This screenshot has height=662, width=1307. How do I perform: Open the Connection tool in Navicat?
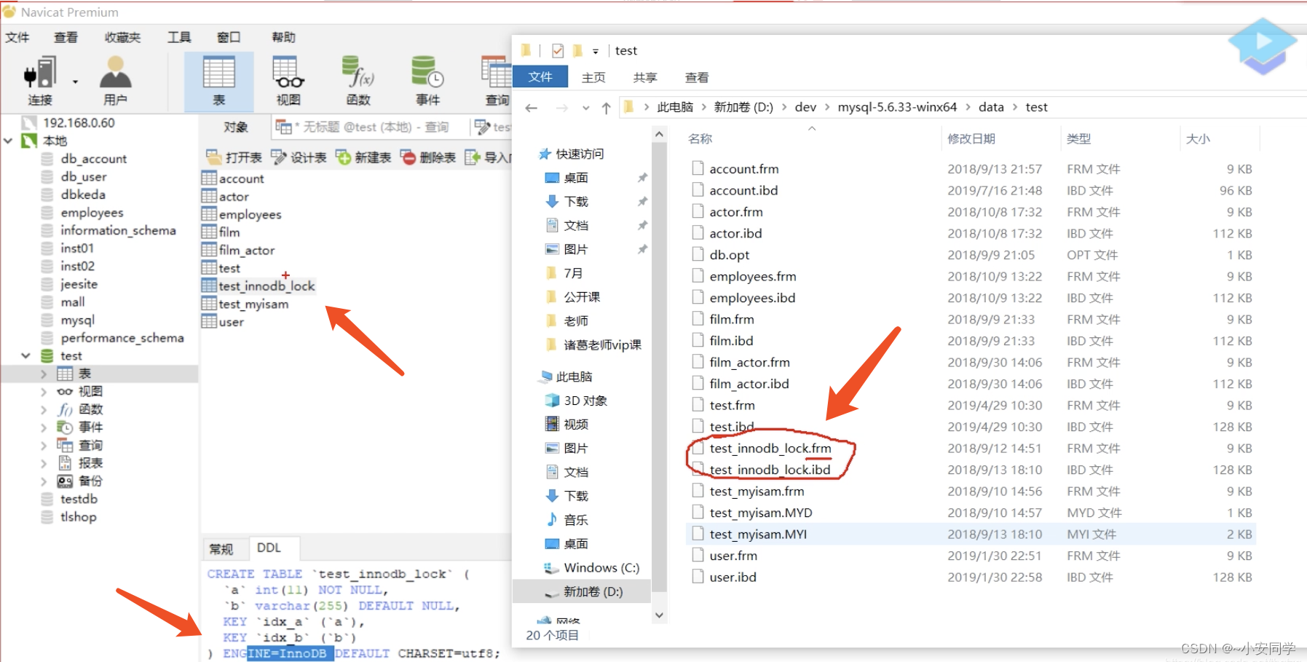click(39, 82)
